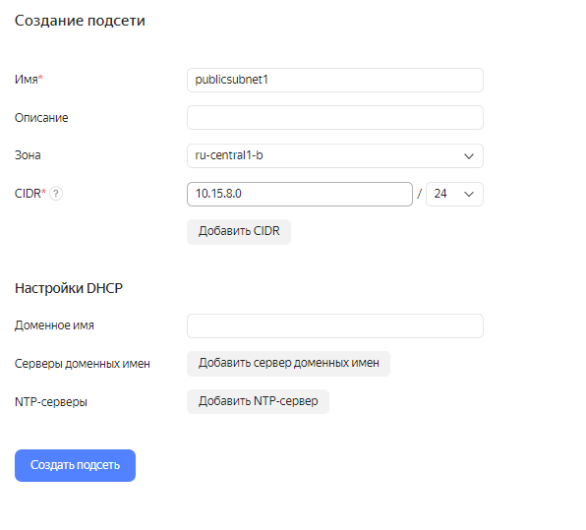Click the NTP-серверы label
The height and width of the screenshot is (530, 586).
coord(51,402)
